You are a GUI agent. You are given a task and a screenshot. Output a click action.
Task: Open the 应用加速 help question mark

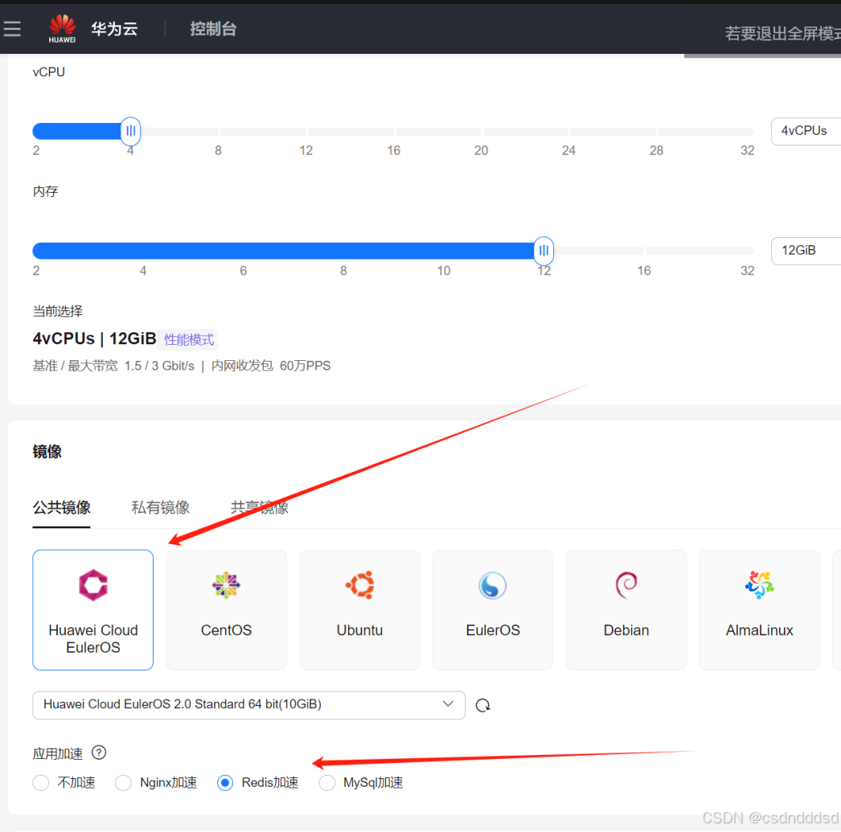(99, 752)
